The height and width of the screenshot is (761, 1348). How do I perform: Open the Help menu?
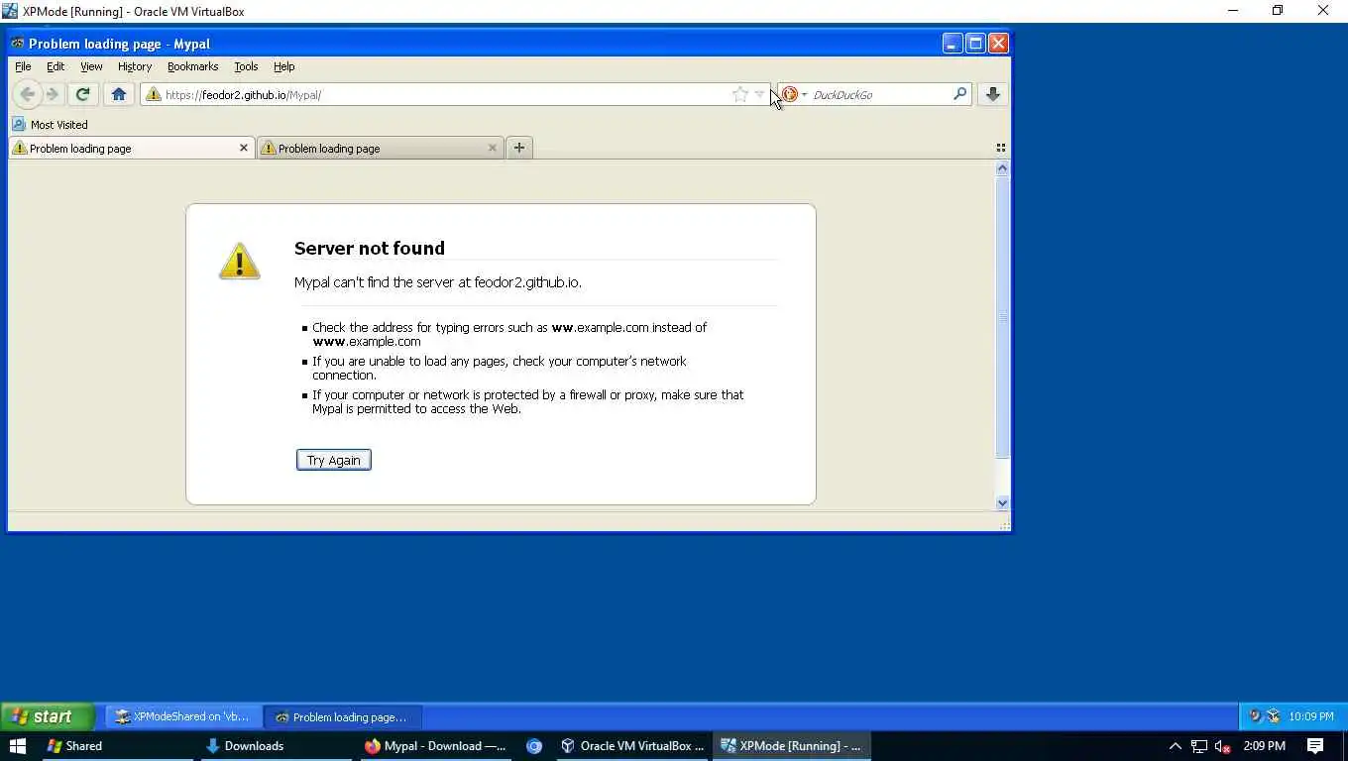[x=284, y=66]
